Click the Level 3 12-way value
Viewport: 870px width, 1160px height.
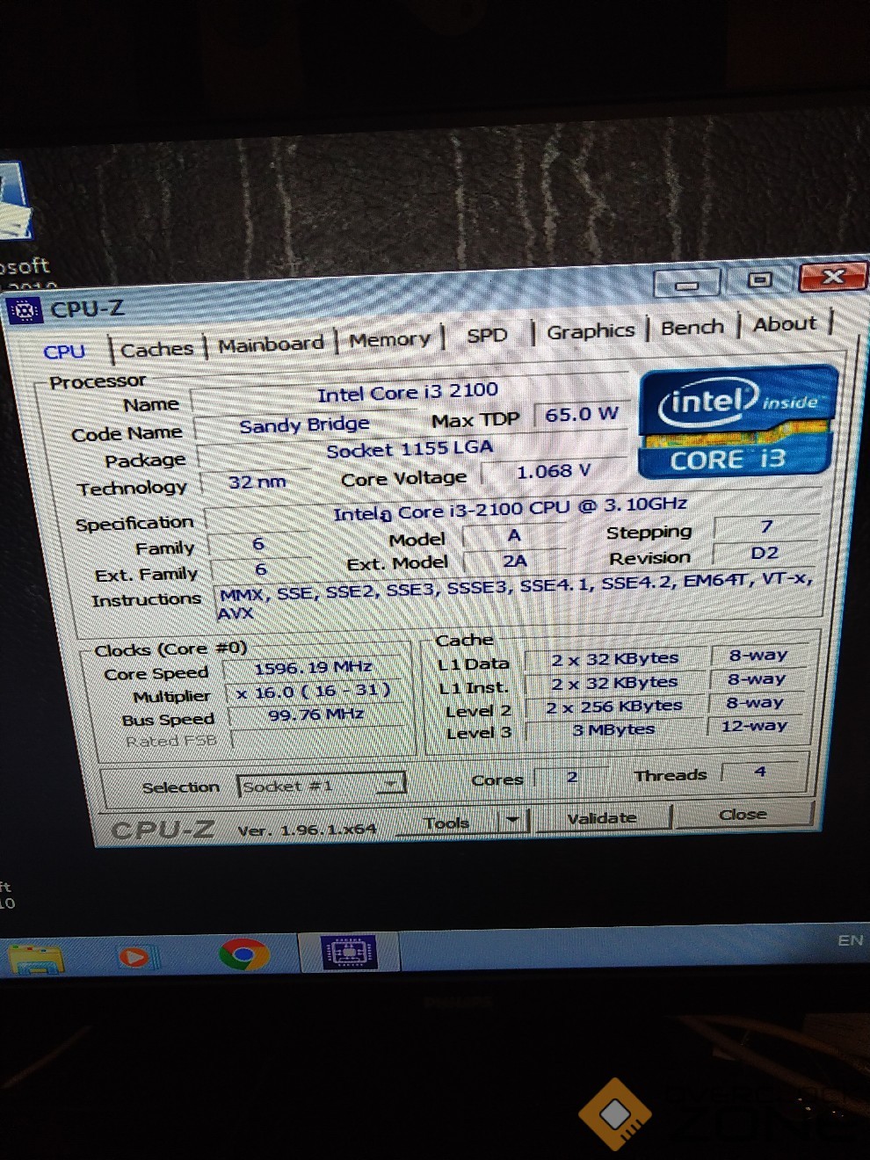[755, 726]
